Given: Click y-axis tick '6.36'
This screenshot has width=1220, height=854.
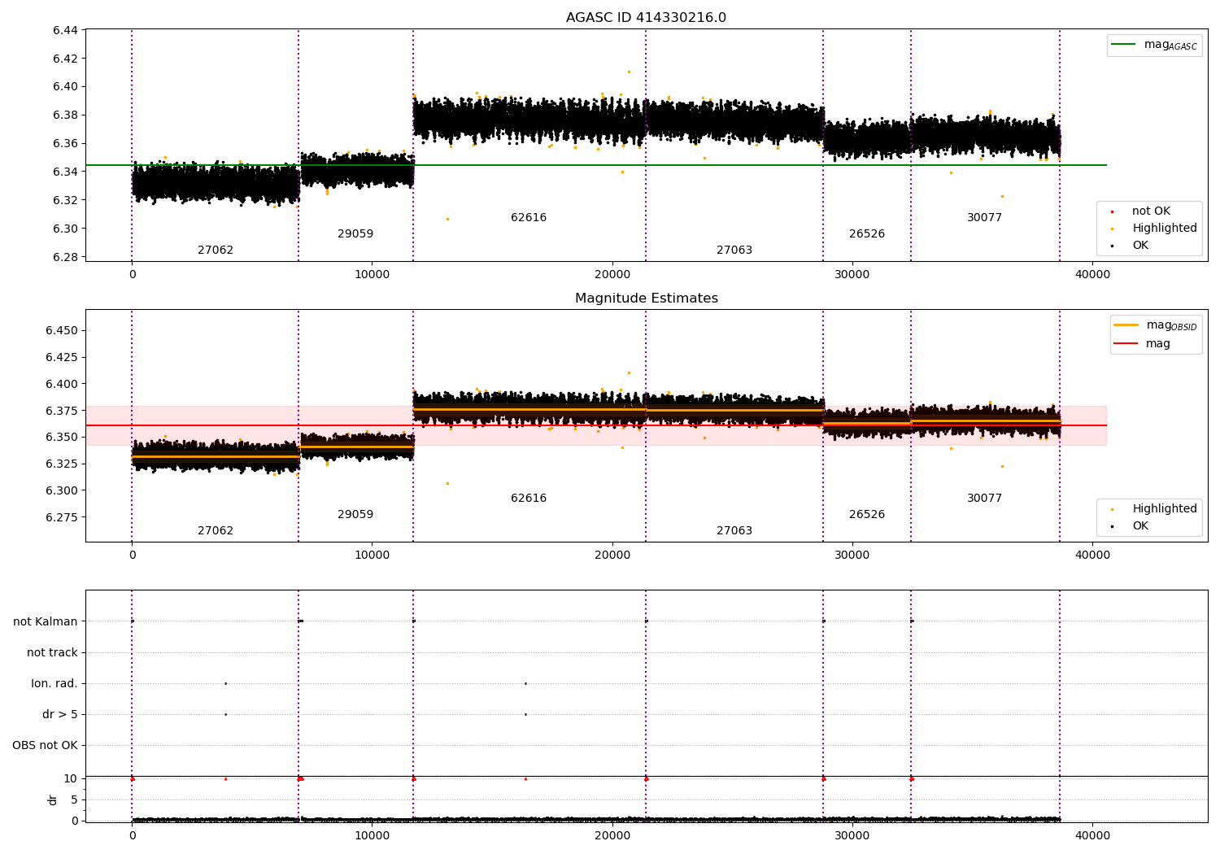Looking at the screenshot, I should [65, 144].
